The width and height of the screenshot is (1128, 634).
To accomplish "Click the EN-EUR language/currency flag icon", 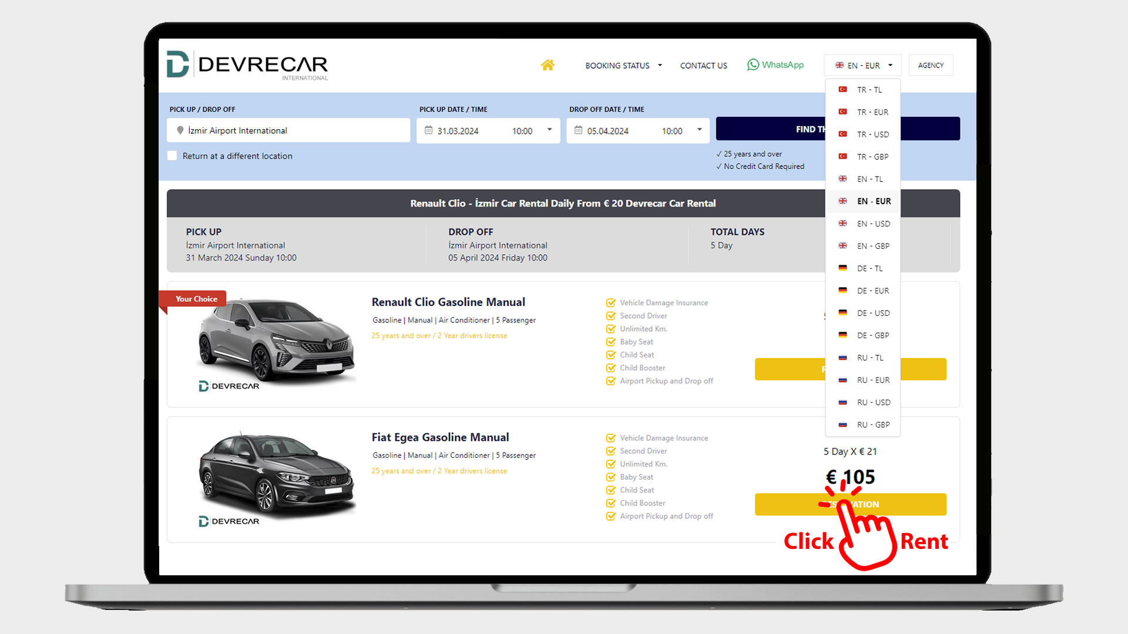I will point(840,65).
